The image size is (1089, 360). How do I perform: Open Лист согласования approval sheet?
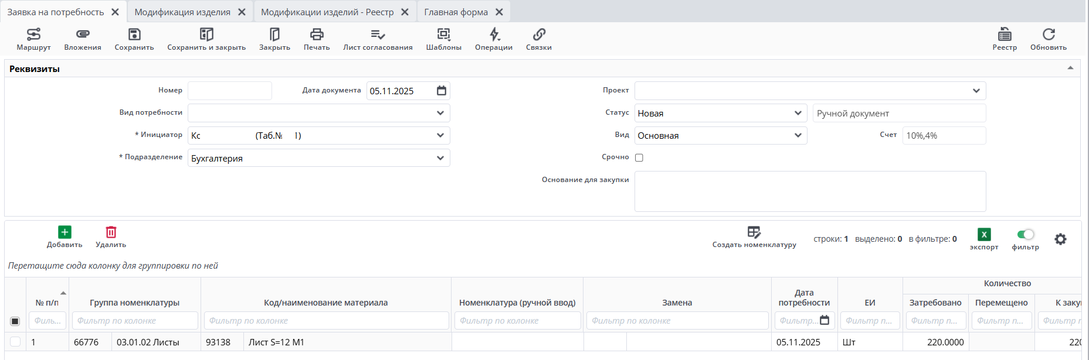click(378, 35)
